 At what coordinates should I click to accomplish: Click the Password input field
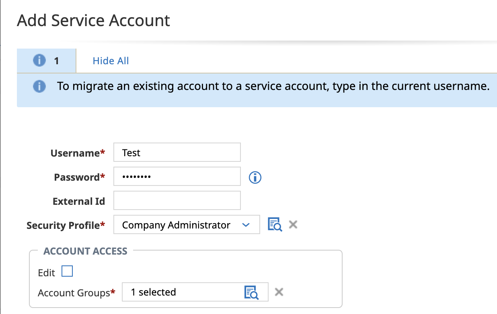tap(177, 176)
